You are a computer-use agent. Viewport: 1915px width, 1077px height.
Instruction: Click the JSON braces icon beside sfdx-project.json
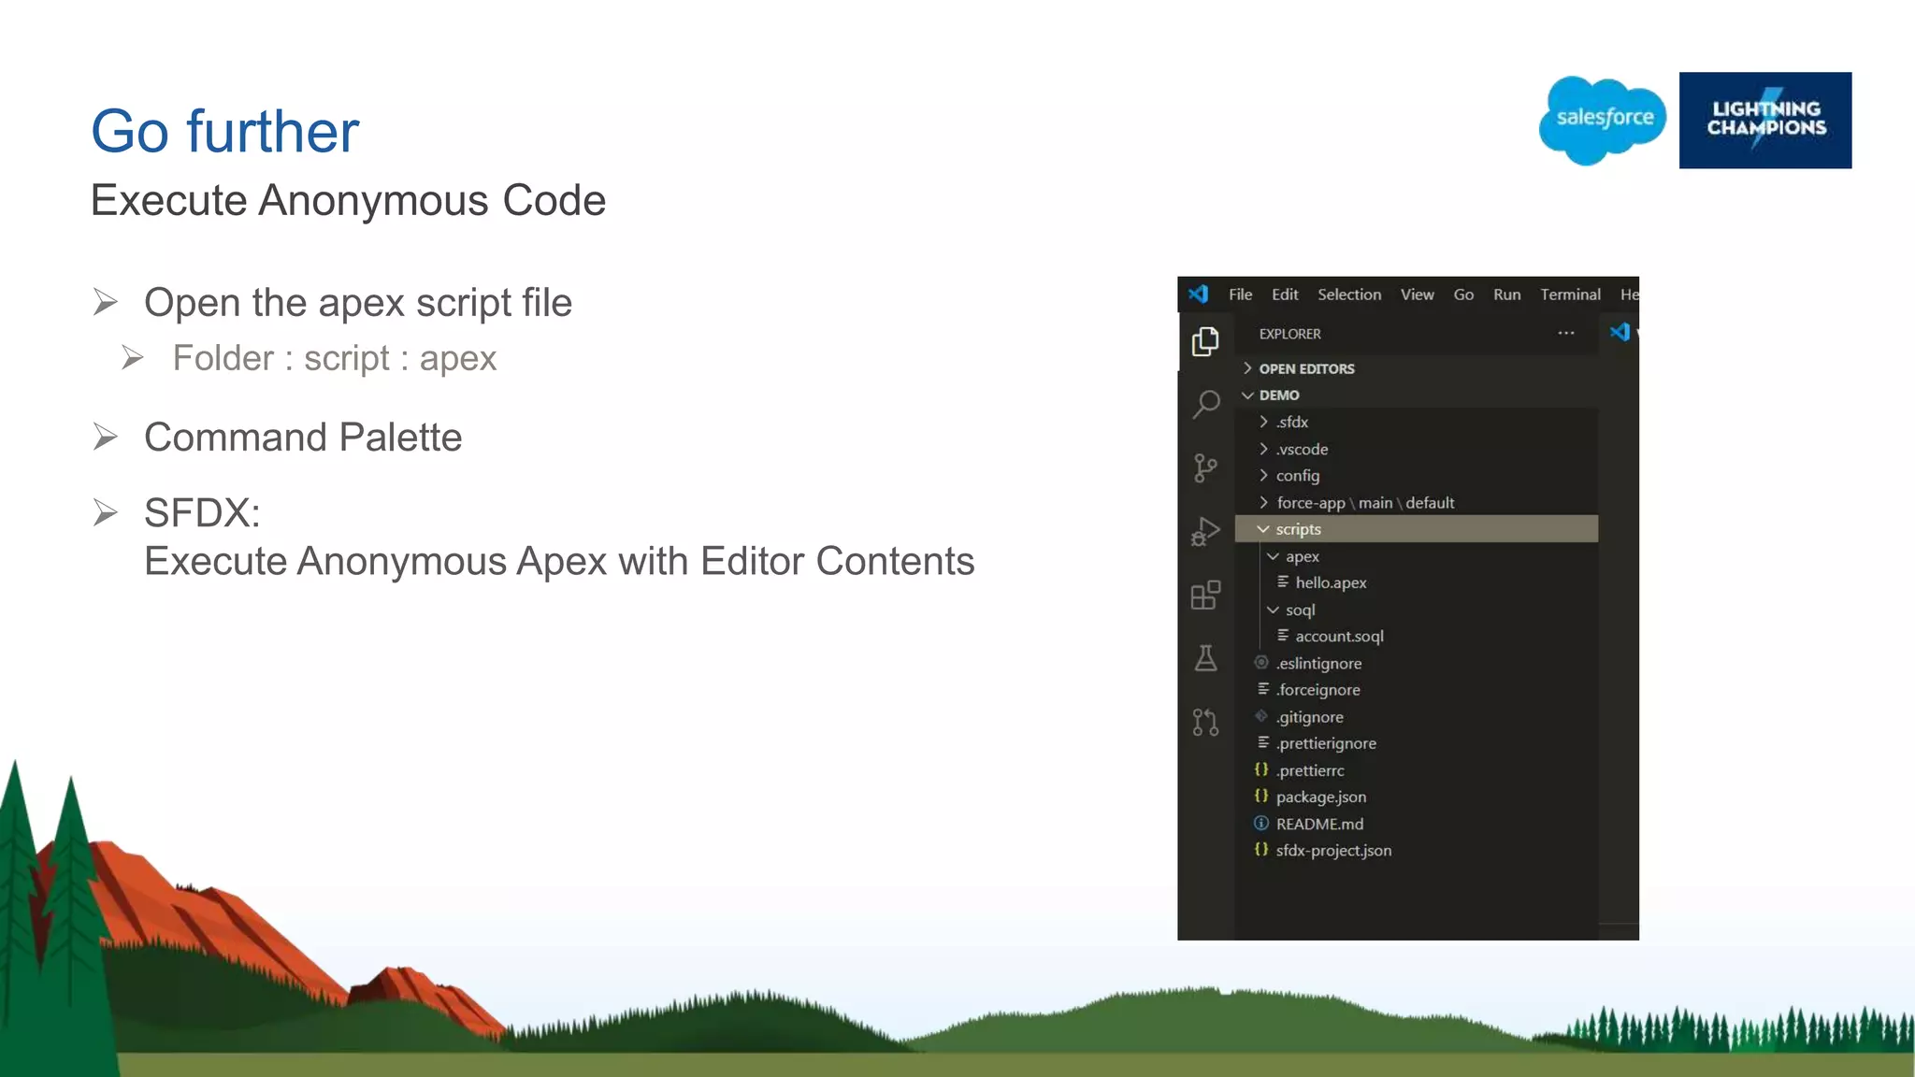click(x=1261, y=849)
